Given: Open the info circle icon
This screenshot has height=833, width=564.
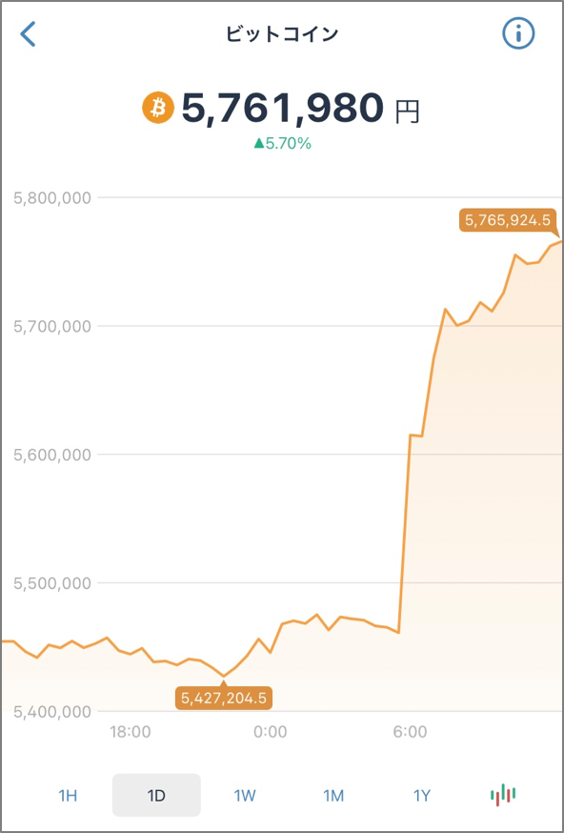Looking at the screenshot, I should (518, 34).
